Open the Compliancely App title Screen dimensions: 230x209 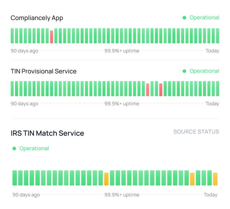37,18
